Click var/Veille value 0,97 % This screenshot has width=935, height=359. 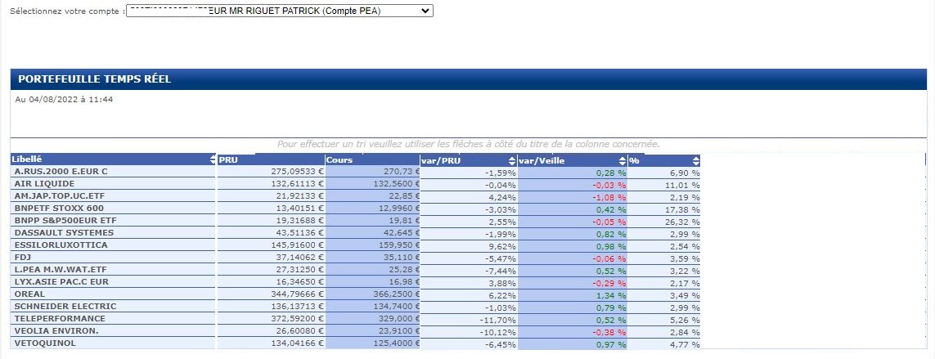pyautogui.click(x=613, y=344)
